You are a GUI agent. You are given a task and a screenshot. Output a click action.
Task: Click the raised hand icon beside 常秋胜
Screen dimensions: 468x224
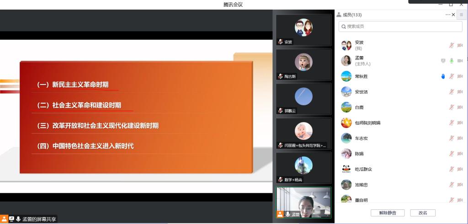point(443,76)
